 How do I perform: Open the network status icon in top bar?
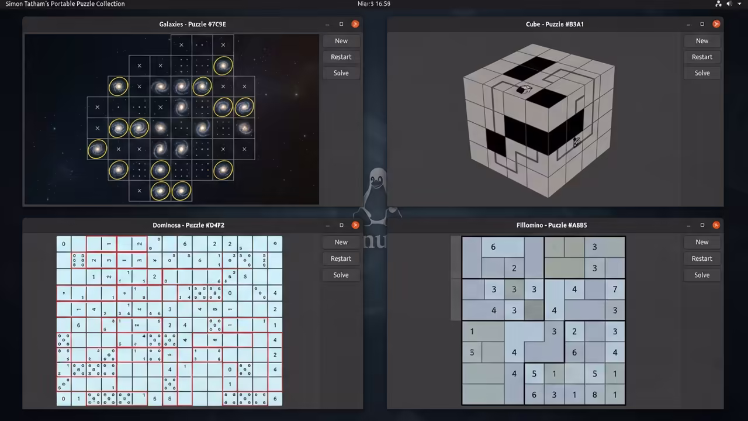point(718,4)
